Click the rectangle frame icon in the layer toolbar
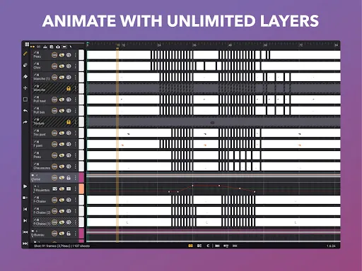Viewport: 362px width, 271px height. pos(64,47)
